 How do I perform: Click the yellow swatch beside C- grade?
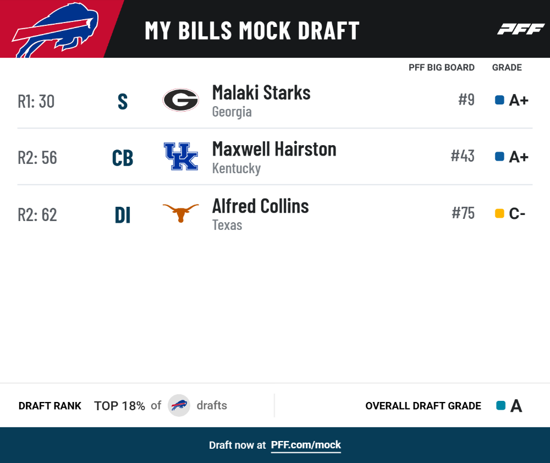pos(499,213)
